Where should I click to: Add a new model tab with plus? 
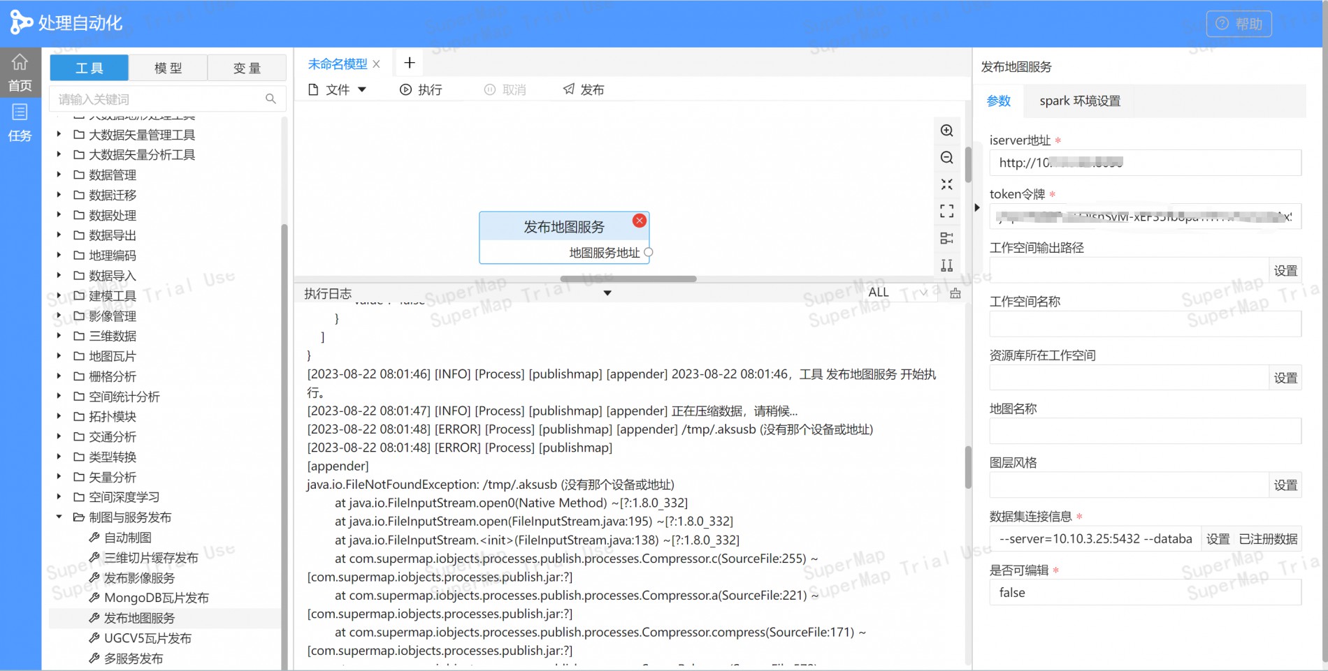[x=410, y=63]
